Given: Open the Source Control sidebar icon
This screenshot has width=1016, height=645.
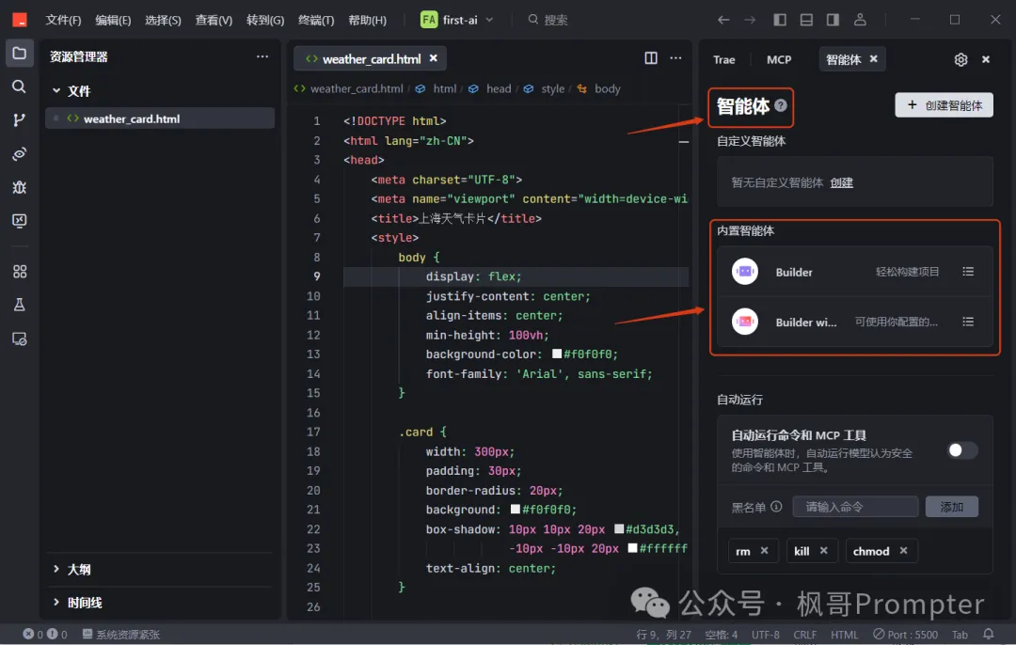Looking at the screenshot, I should coord(19,119).
